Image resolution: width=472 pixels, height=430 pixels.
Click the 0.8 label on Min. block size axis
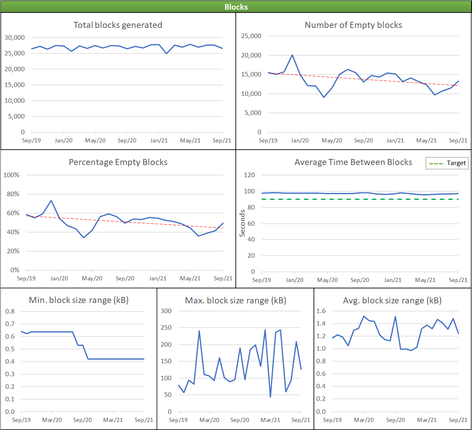[x=10, y=311]
